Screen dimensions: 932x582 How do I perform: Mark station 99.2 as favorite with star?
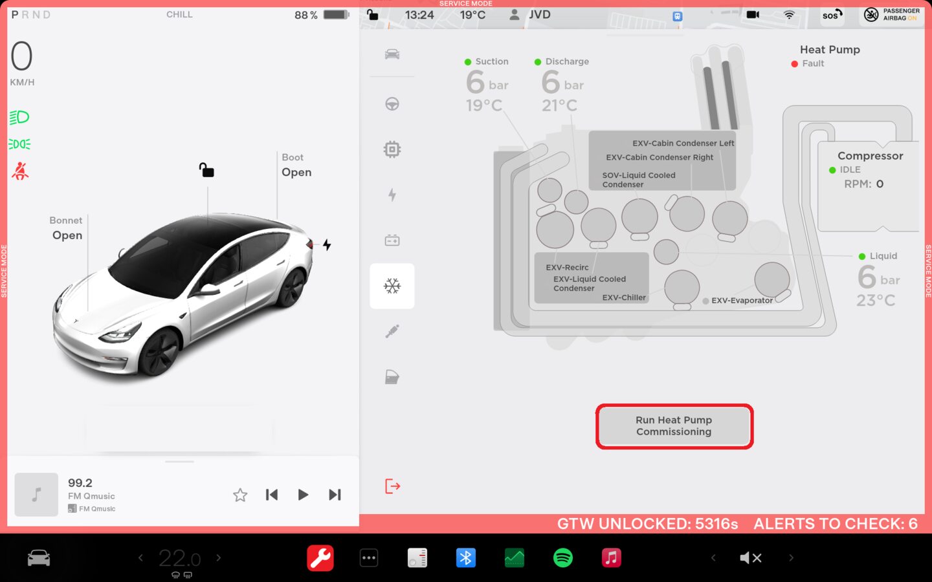[x=240, y=495]
